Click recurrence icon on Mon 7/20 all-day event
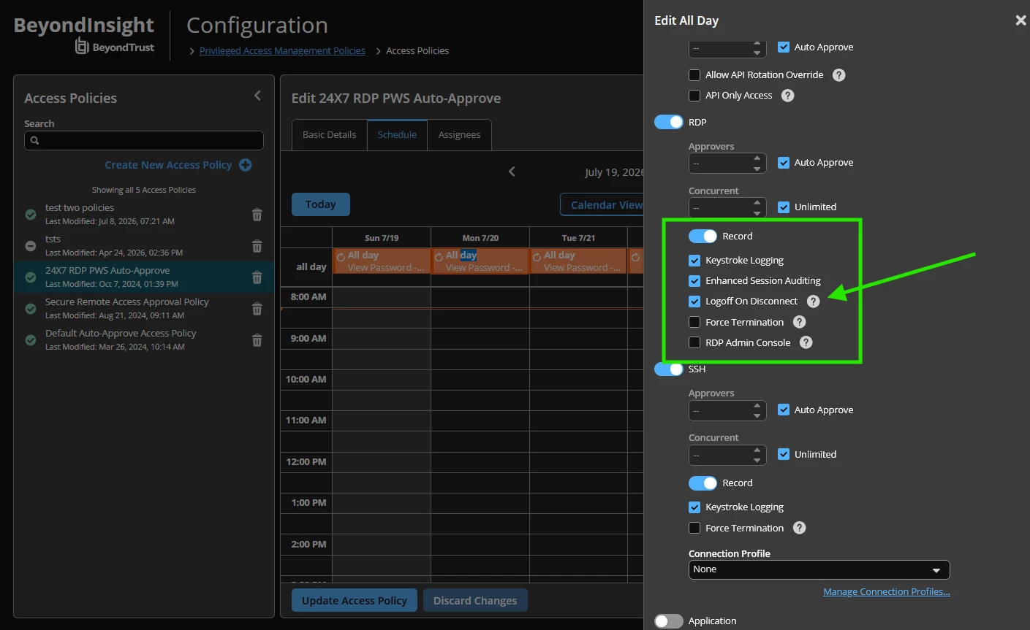Screen dimensions: 1030x630 (439, 257)
